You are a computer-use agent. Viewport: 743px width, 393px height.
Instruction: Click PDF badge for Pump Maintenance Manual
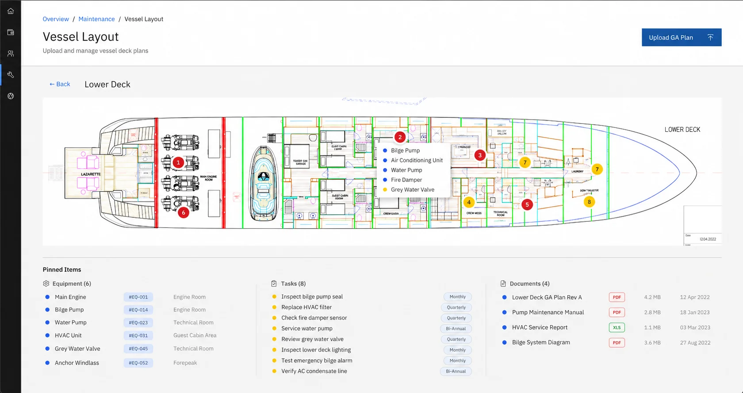click(x=617, y=312)
